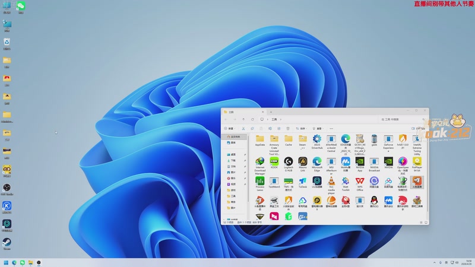Go up one folder level in Explorer

[x=243, y=119]
